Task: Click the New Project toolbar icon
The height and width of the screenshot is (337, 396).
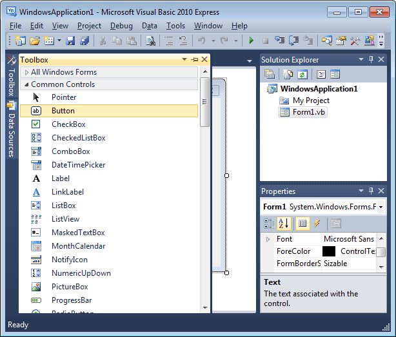Action: pos(20,41)
